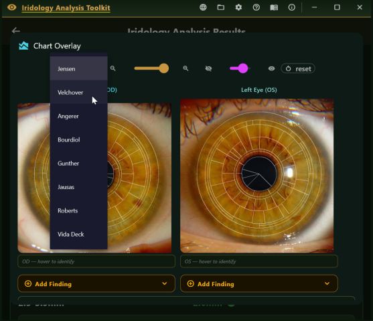This screenshot has width=373, height=321.
Task: Click the OS hover to identify field
Action: click(258, 261)
